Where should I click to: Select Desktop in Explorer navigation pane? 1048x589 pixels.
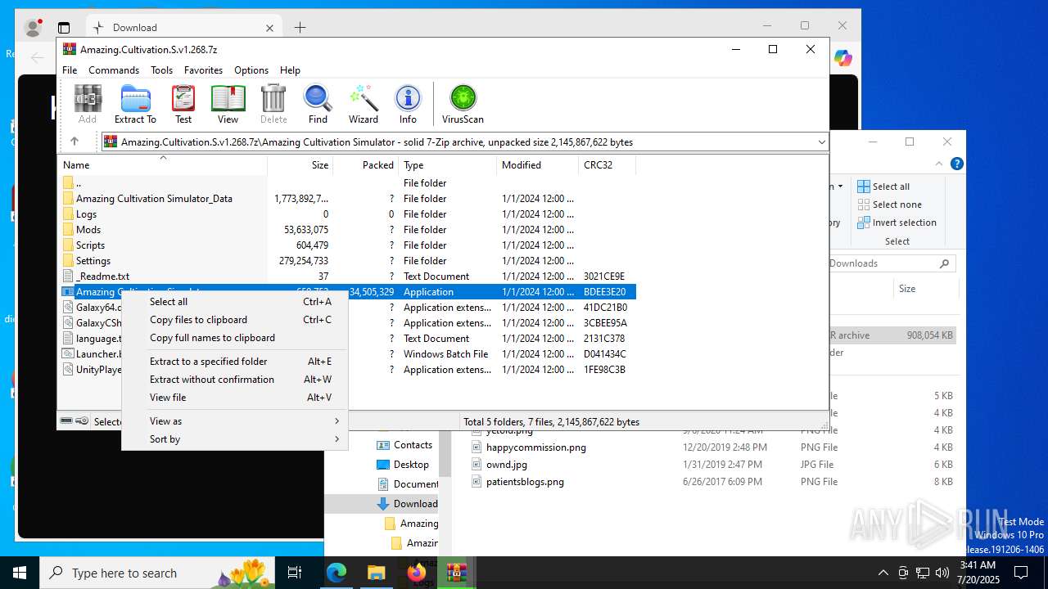pos(403,465)
